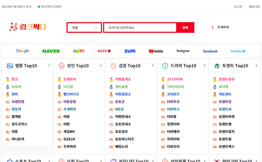Open the NATE shortcut logo
This screenshot has height=162, width=262.
click(104, 51)
